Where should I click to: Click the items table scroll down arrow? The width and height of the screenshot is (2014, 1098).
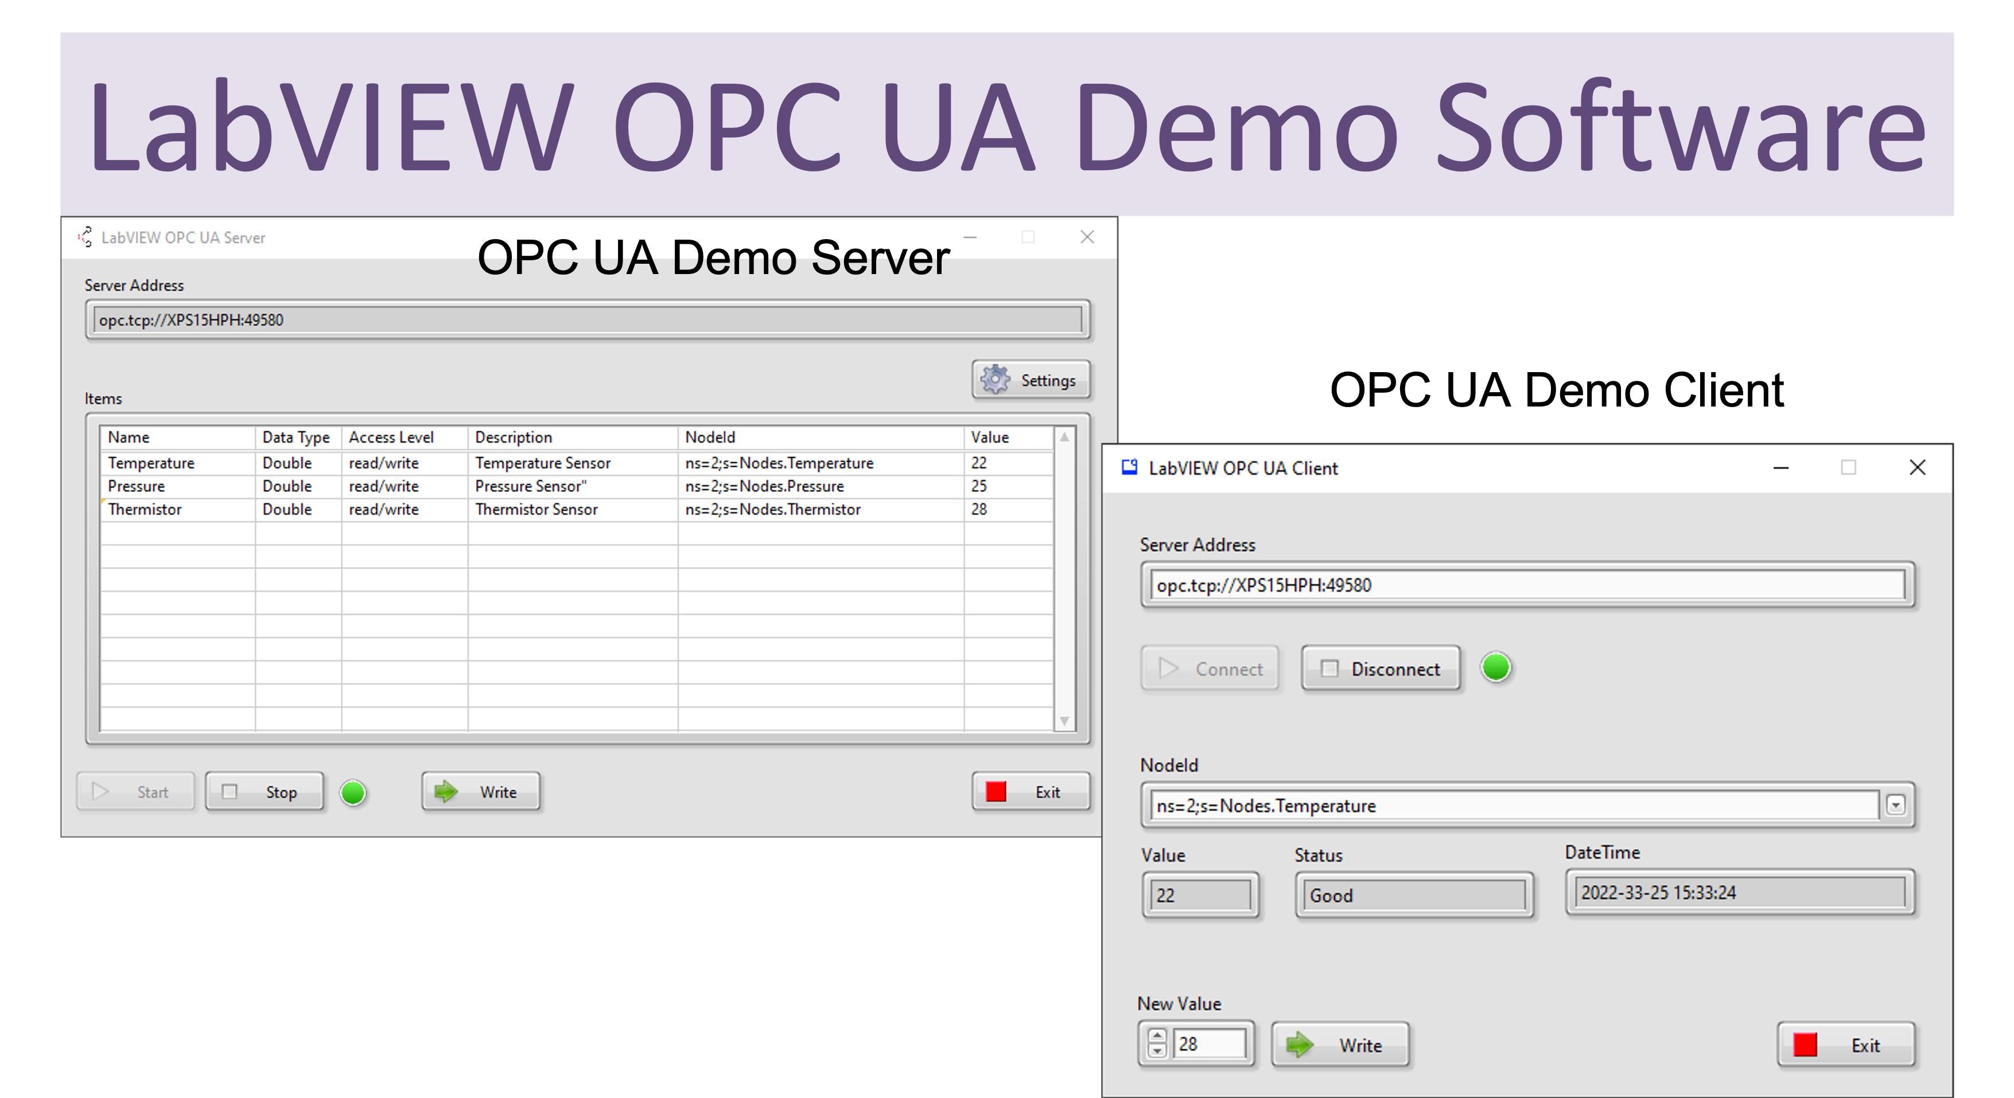(1064, 721)
